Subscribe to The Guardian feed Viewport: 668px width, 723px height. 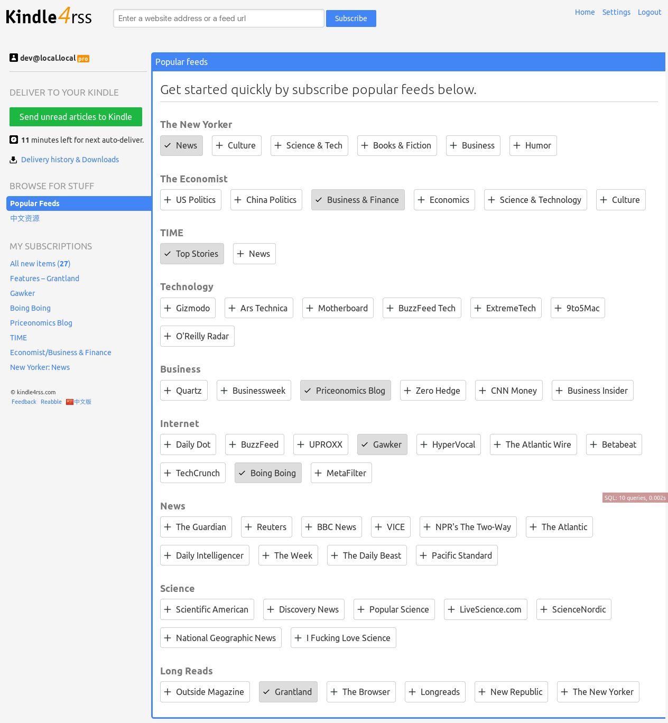[x=196, y=527]
